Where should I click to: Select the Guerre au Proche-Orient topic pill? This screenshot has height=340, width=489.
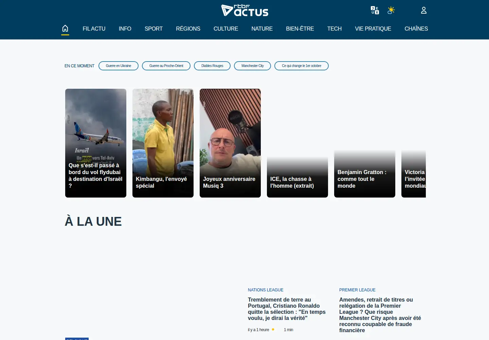click(166, 66)
